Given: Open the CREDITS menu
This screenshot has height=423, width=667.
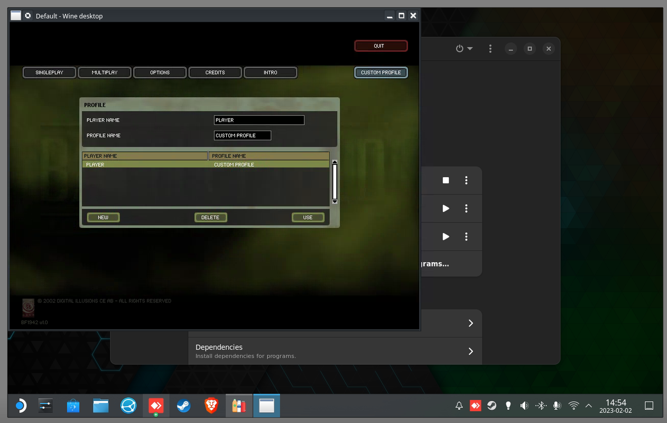Looking at the screenshot, I should click(x=215, y=72).
